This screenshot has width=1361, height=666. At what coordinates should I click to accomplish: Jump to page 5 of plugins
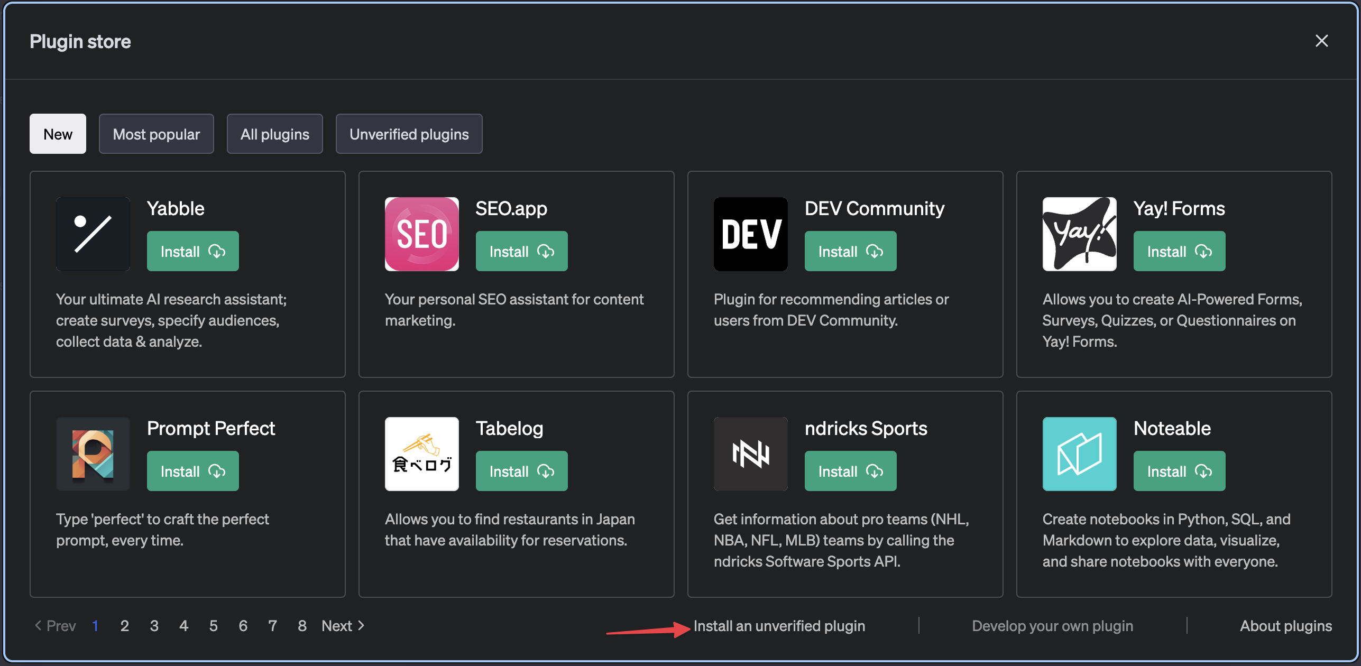click(213, 625)
